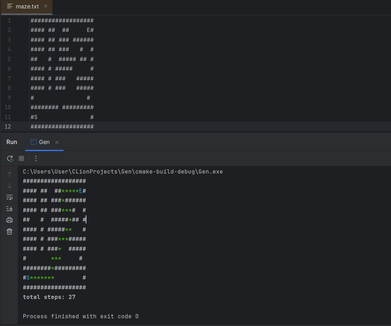The width and height of the screenshot is (391, 326).
Task: Place cursor on editor line 10 gap
Action: (x=60, y=107)
